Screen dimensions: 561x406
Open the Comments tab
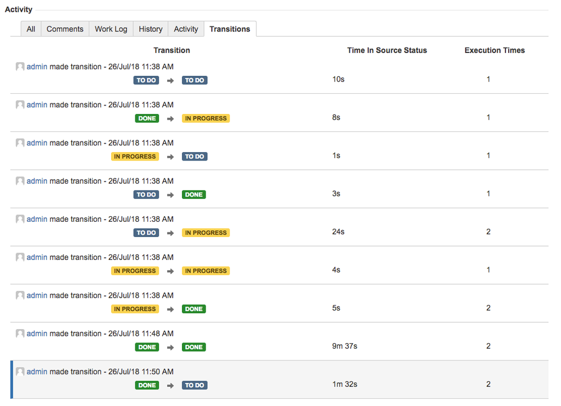click(x=65, y=29)
